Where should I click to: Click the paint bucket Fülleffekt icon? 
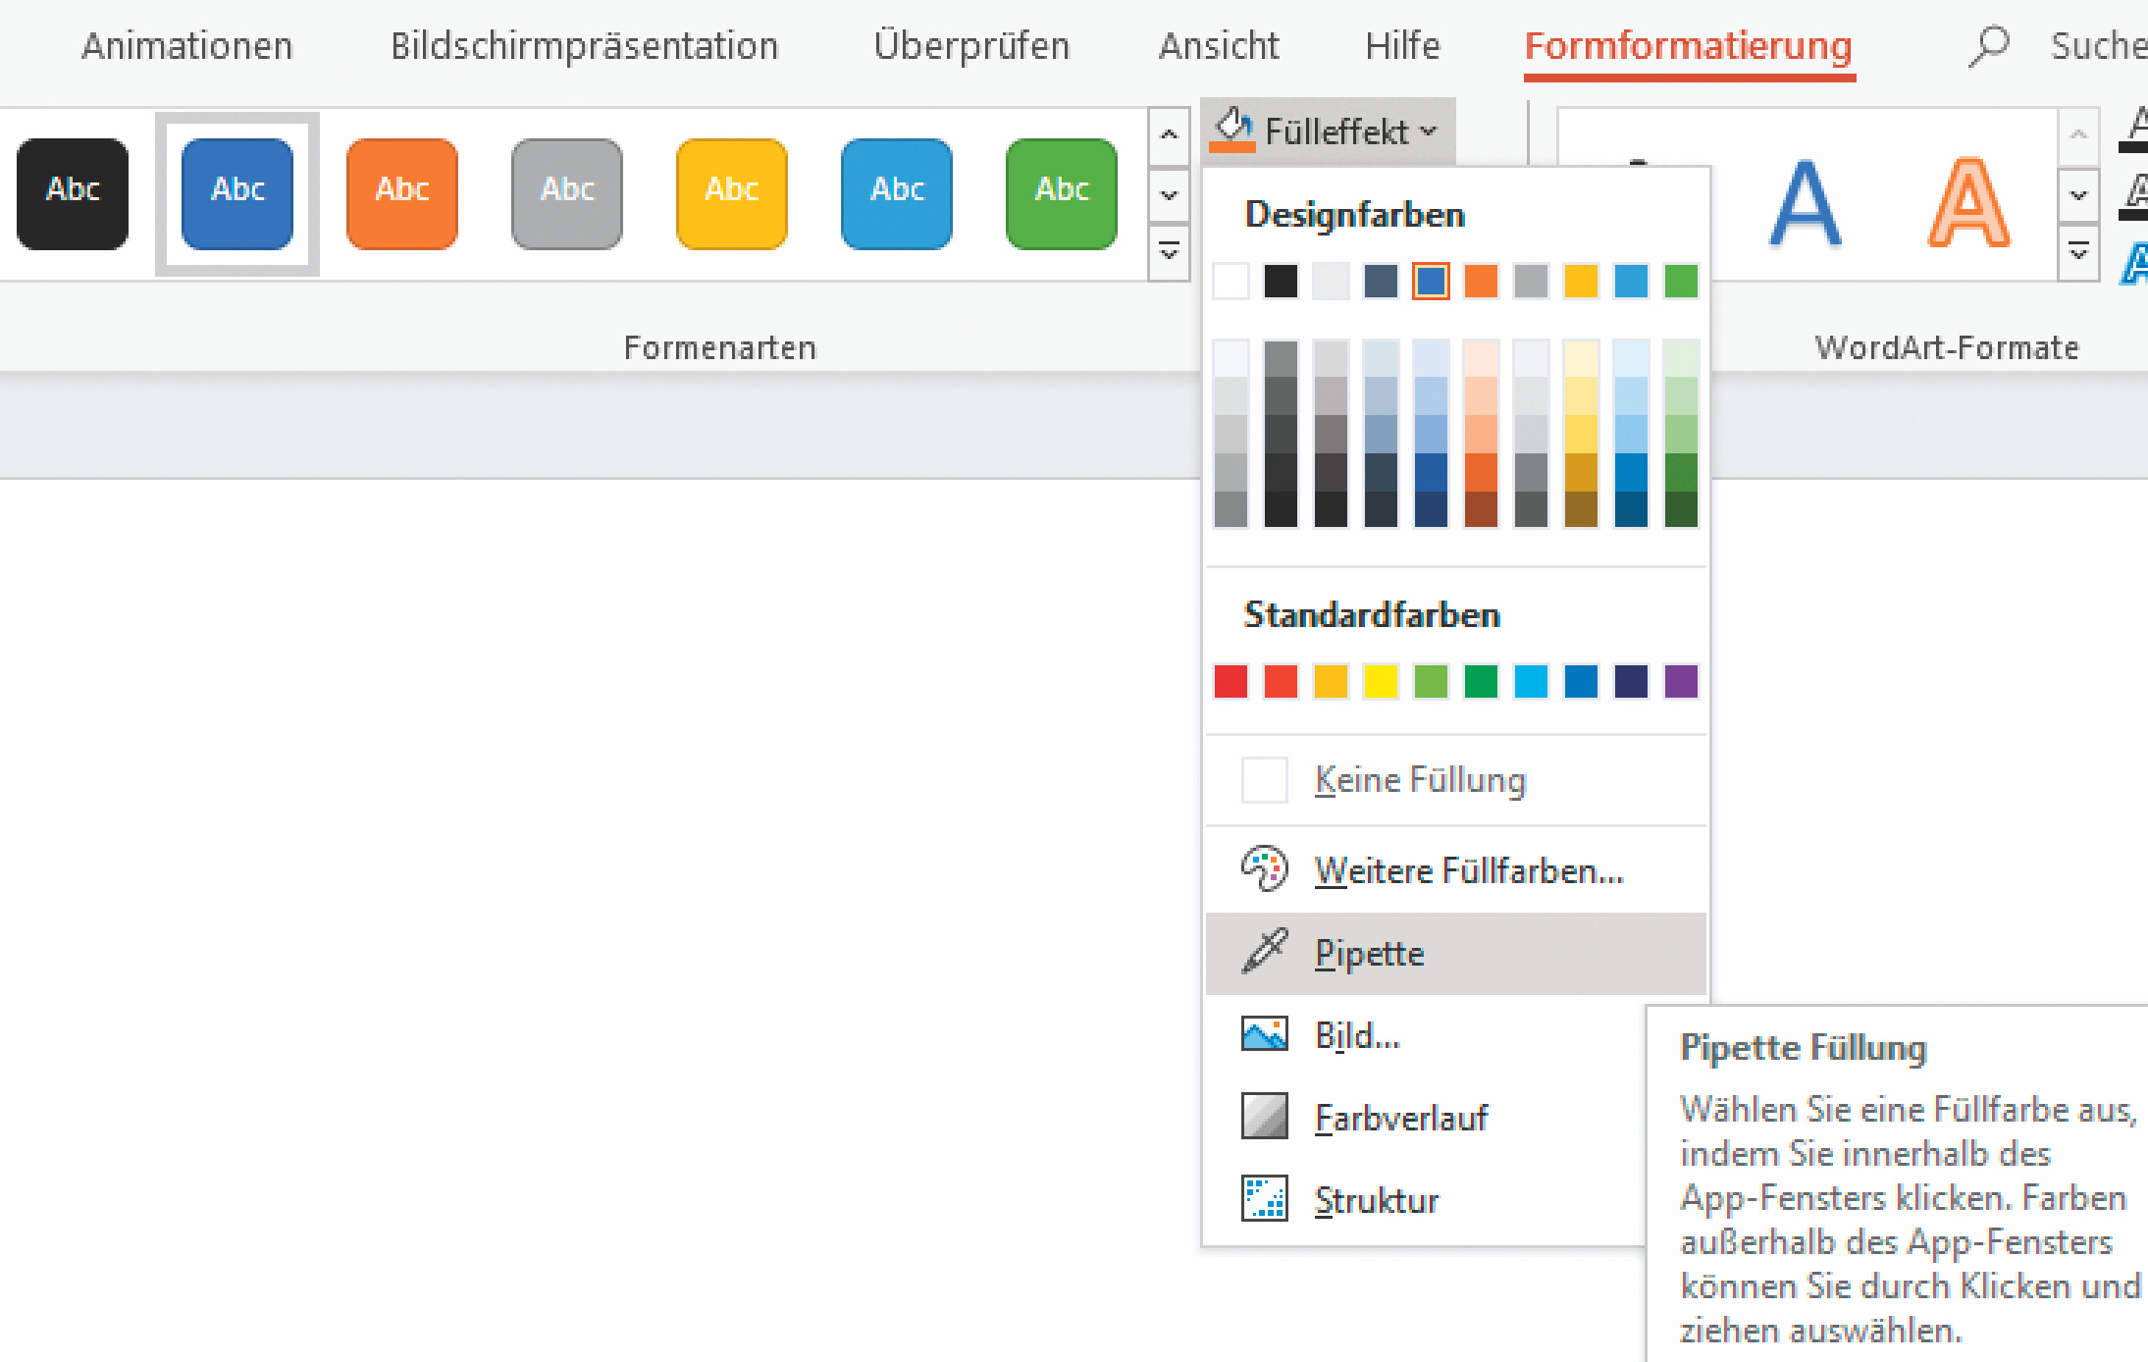(x=1232, y=130)
